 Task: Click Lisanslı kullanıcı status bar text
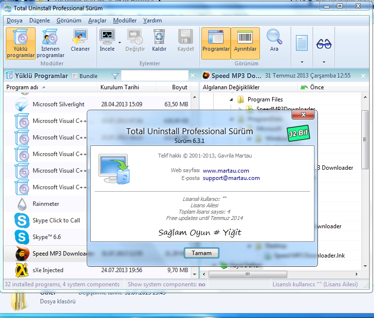(x=315, y=284)
